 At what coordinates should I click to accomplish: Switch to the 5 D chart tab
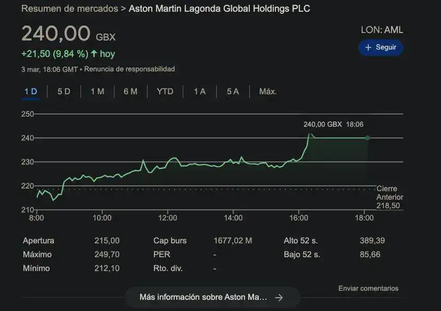point(64,92)
